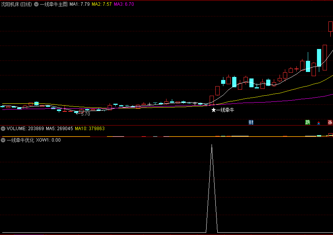This screenshot has height=235, width=333.
Task: Click the green 跌 marker icon
Action: pyautogui.click(x=307, y=122)
